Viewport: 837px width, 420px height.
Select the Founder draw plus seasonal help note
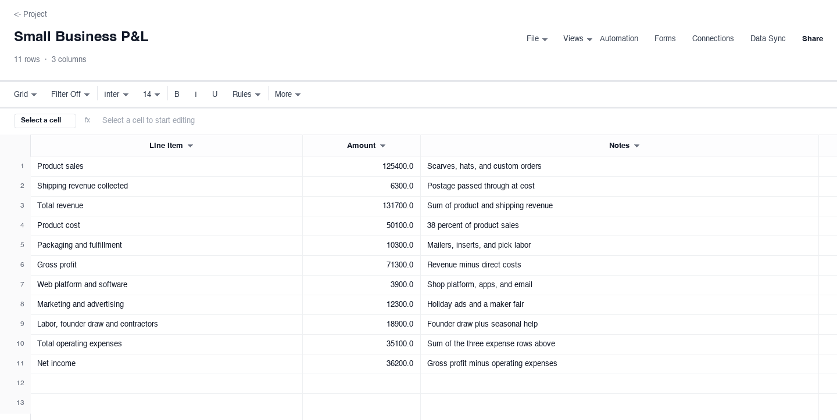coord(620,324)
